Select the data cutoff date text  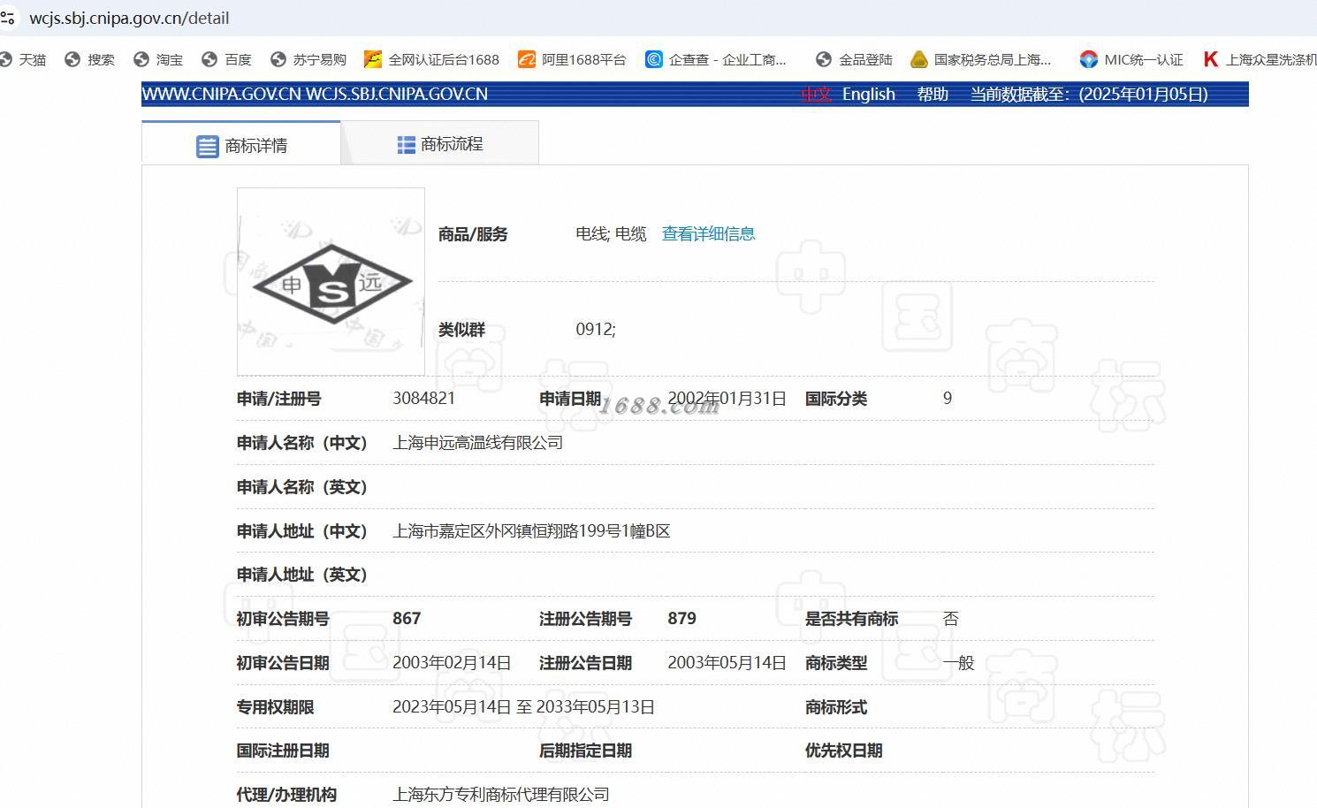[1089, 94]
